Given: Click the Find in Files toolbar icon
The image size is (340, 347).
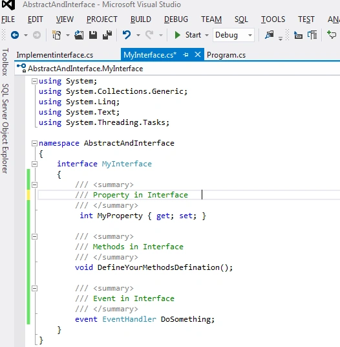Looking at the screenshot, I should tap(270, 35).
